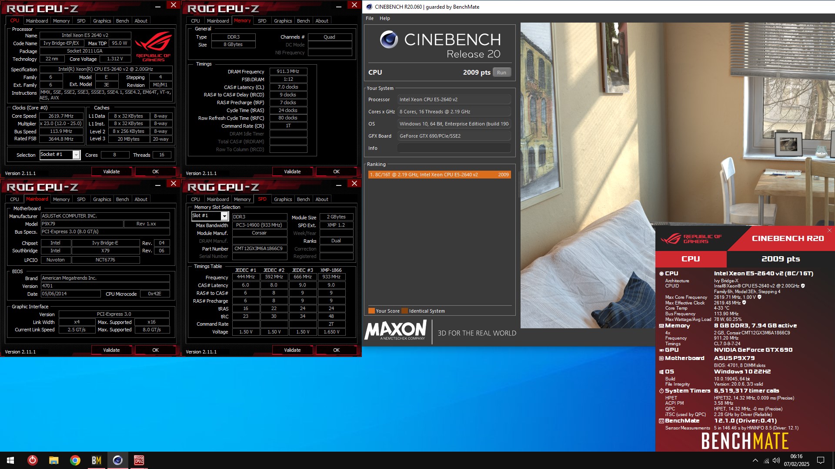Open the Action Center notifications icon
The width and height of the screenshot is (835, 469).
pos(821,460)
